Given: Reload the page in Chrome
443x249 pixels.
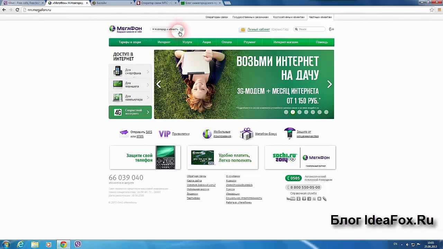Looking at the screenshot, I should pyautogui.click(x=17, y=10).
